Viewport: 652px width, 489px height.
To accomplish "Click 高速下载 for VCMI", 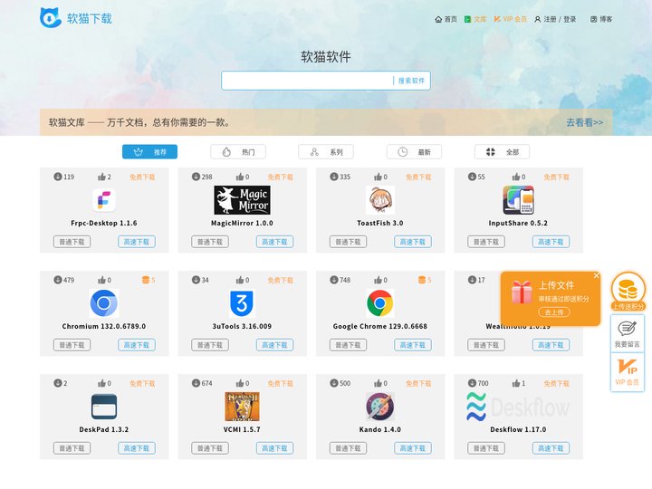I will [x=274, y=448].
